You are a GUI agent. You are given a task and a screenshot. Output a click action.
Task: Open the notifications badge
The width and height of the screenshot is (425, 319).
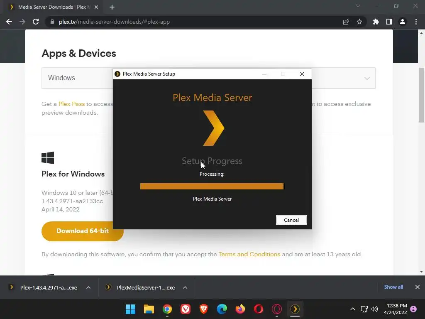413,309
